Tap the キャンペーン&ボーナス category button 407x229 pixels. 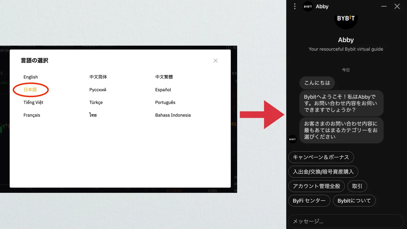pyautogui.click(x=321, y=157)
